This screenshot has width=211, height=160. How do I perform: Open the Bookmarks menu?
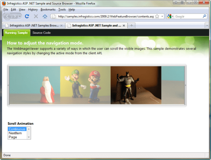click(48, 10)
